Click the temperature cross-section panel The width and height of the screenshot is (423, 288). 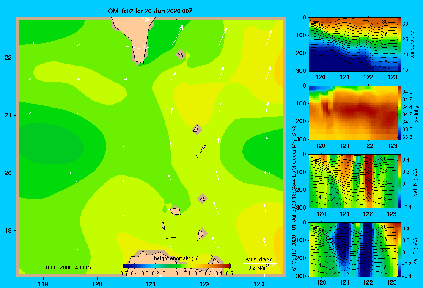coord(353,44)
